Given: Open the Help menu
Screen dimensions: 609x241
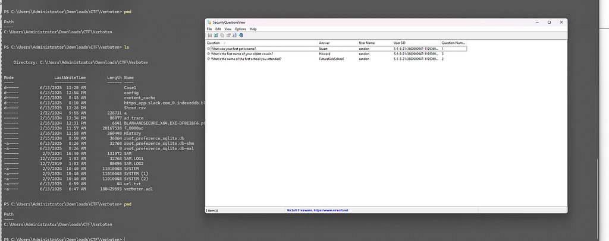Looking at the screenshot, I should (253, 29).
